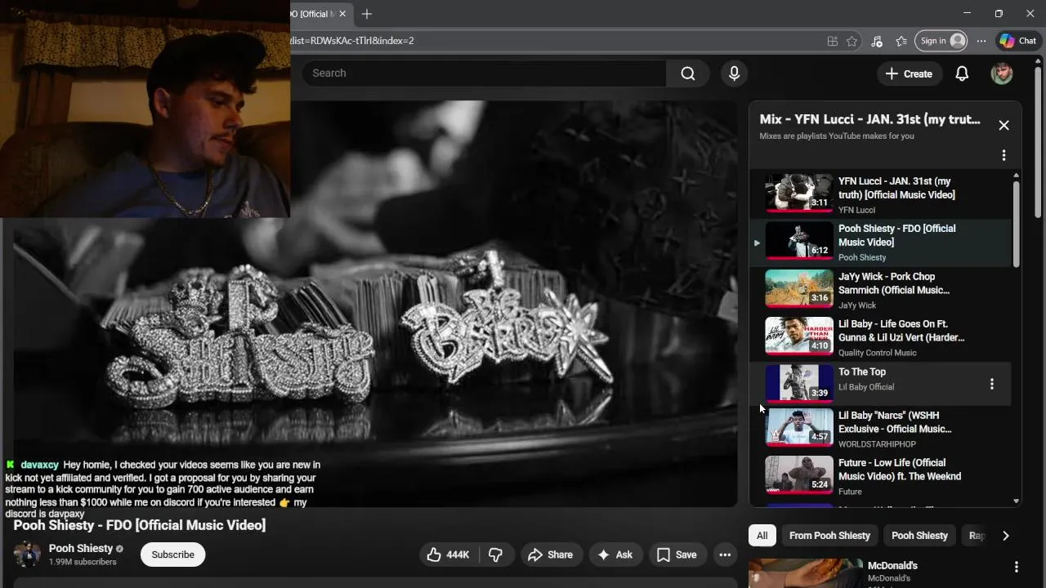Screen dimensions: 1046x588
Task: Click the WORLDSTARHIPHOP channel name
Action: pyautogui.click(x=877, y=444)
